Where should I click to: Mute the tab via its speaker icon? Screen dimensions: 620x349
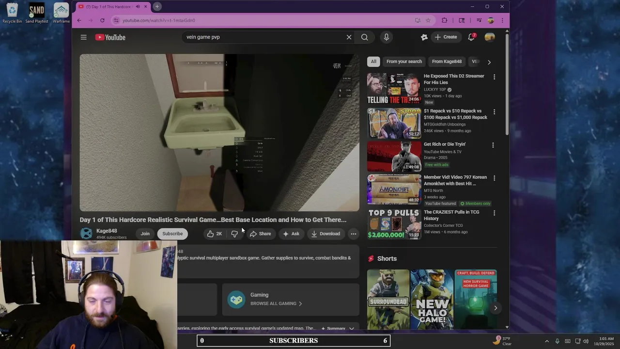click(138, 7)
